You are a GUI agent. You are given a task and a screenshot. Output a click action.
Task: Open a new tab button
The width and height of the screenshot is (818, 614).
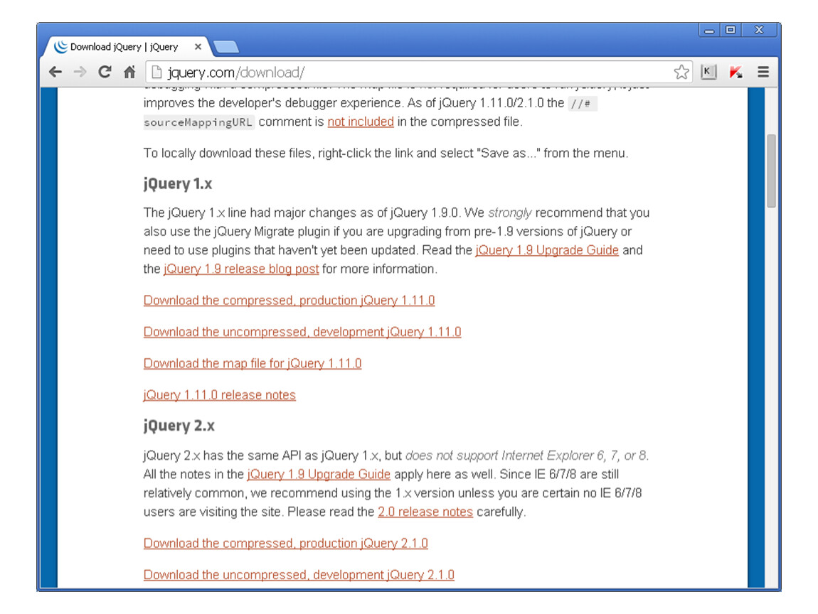[x=226, y=48]
